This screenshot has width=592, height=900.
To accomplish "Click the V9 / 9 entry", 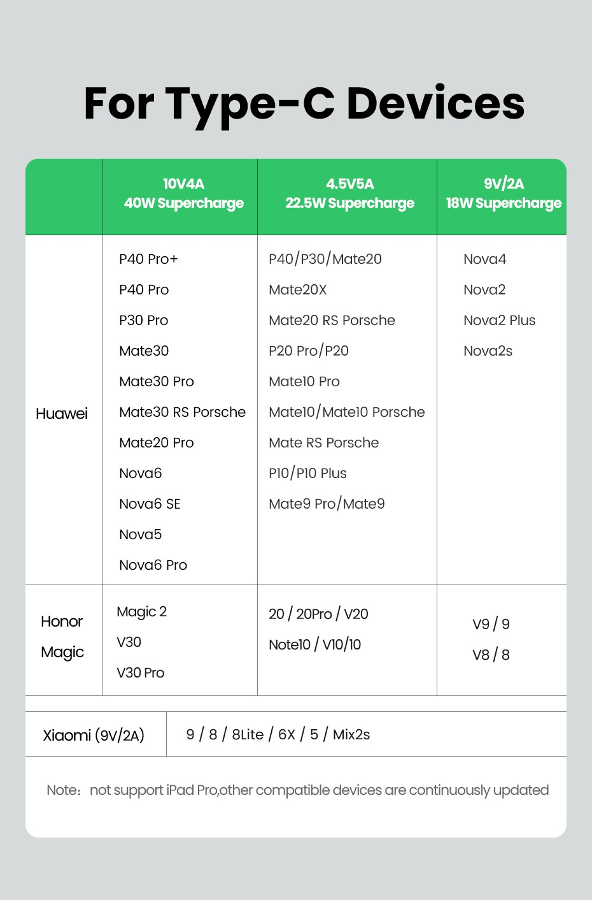I will (491, 624).
